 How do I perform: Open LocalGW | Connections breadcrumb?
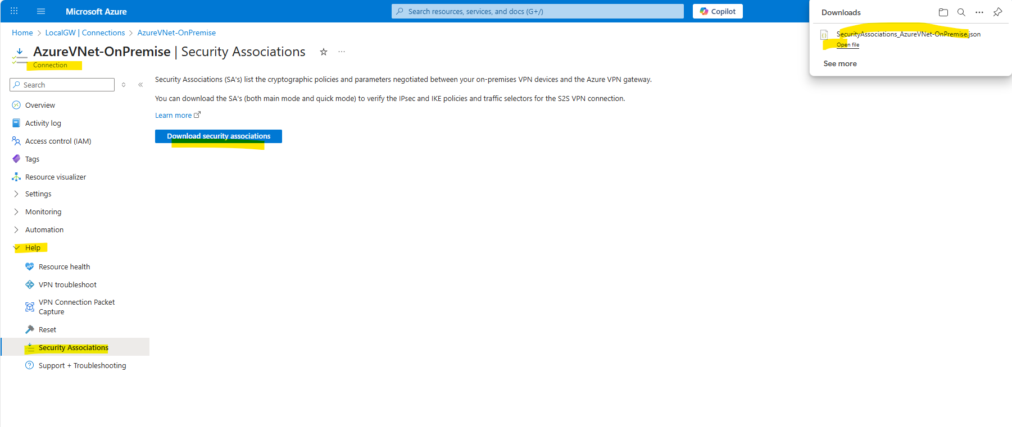point(85,33)
